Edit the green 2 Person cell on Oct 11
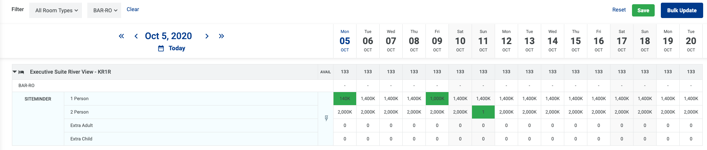707x150 pixels. coord(483,112)
